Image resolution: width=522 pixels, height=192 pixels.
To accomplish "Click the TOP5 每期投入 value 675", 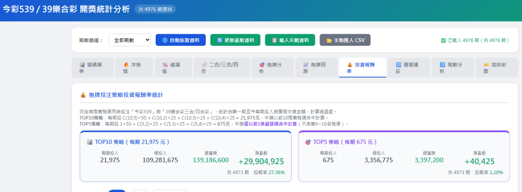I will coord(328,160).
